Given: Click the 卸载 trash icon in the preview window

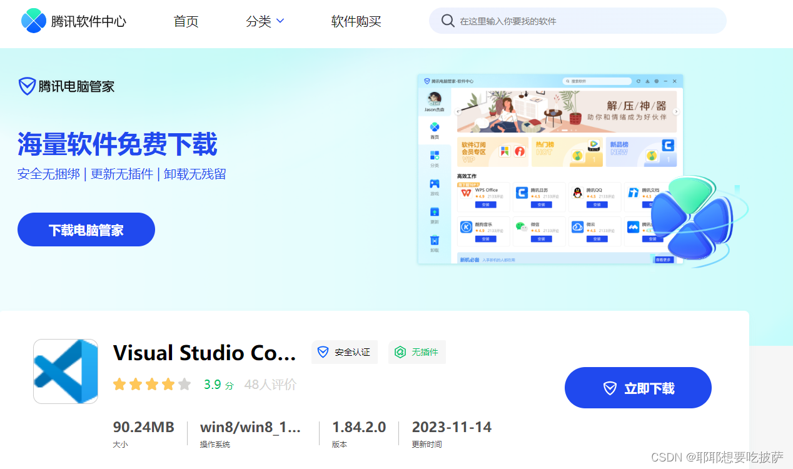Looking at the screenshot, I should tap(435, 240).
